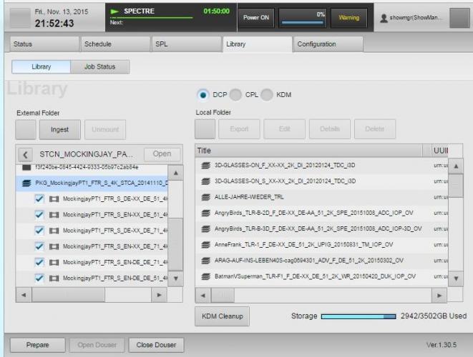
Task: Click the Storage usage bar
Action: (360, 316)
